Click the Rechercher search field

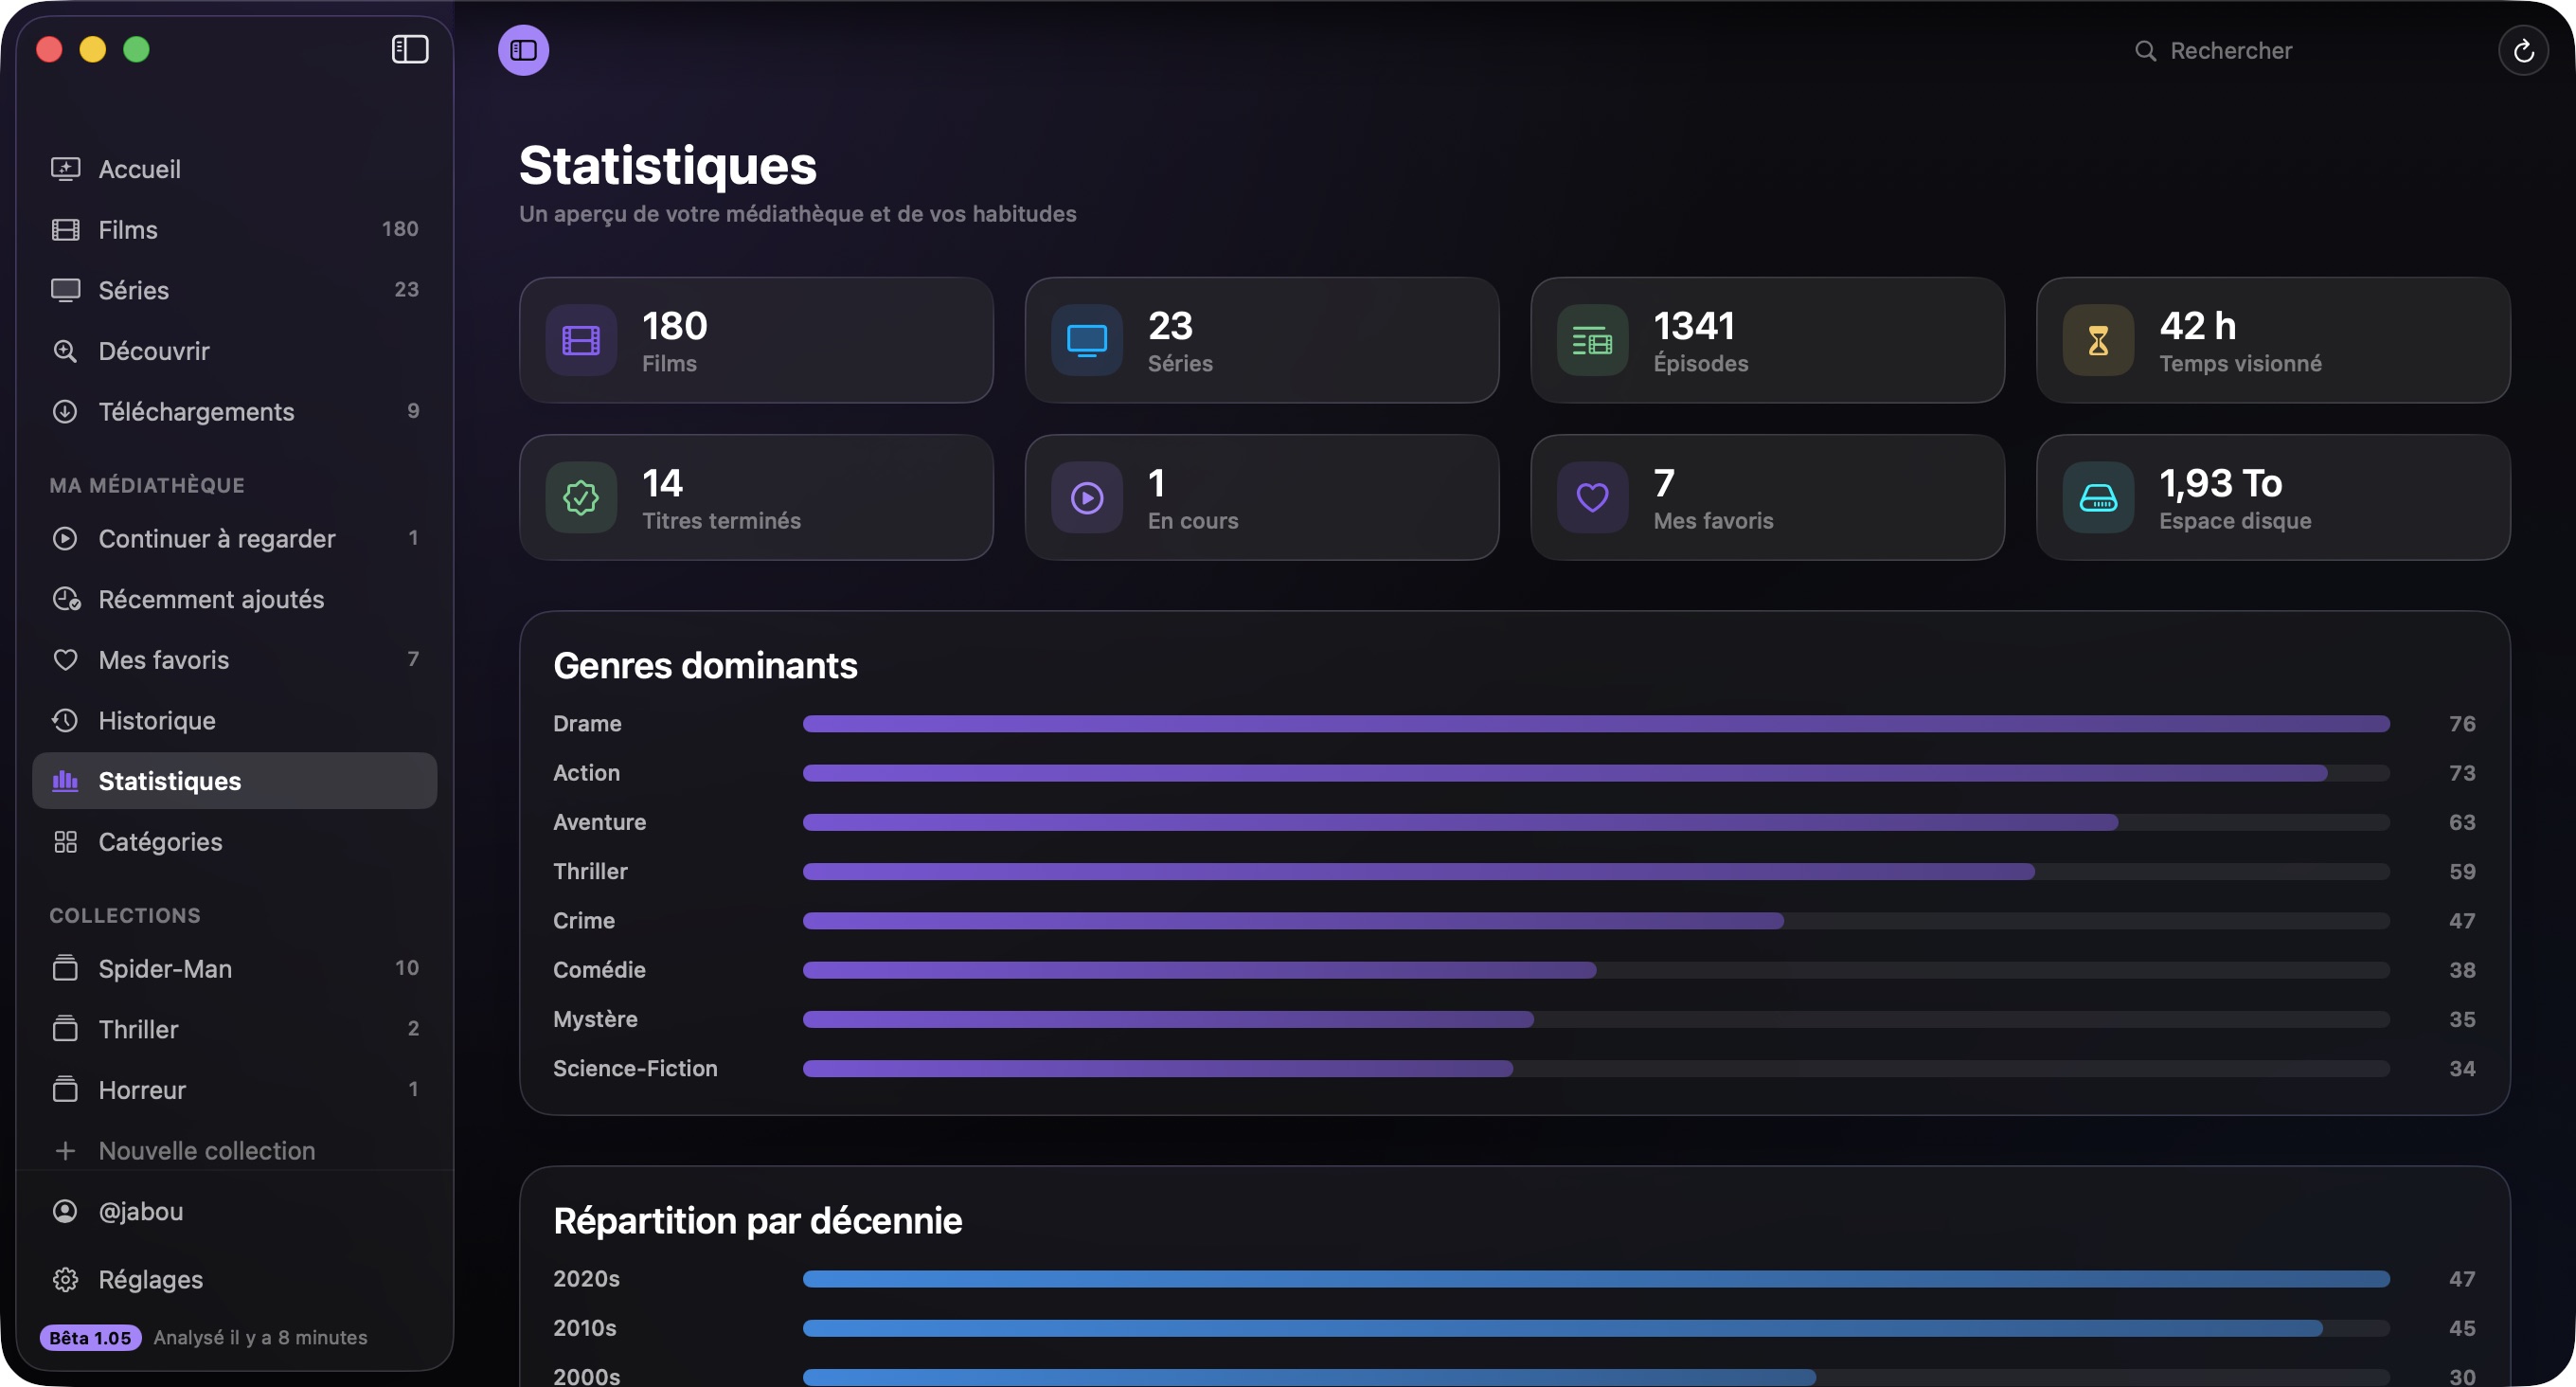[x=2300, y=50]
